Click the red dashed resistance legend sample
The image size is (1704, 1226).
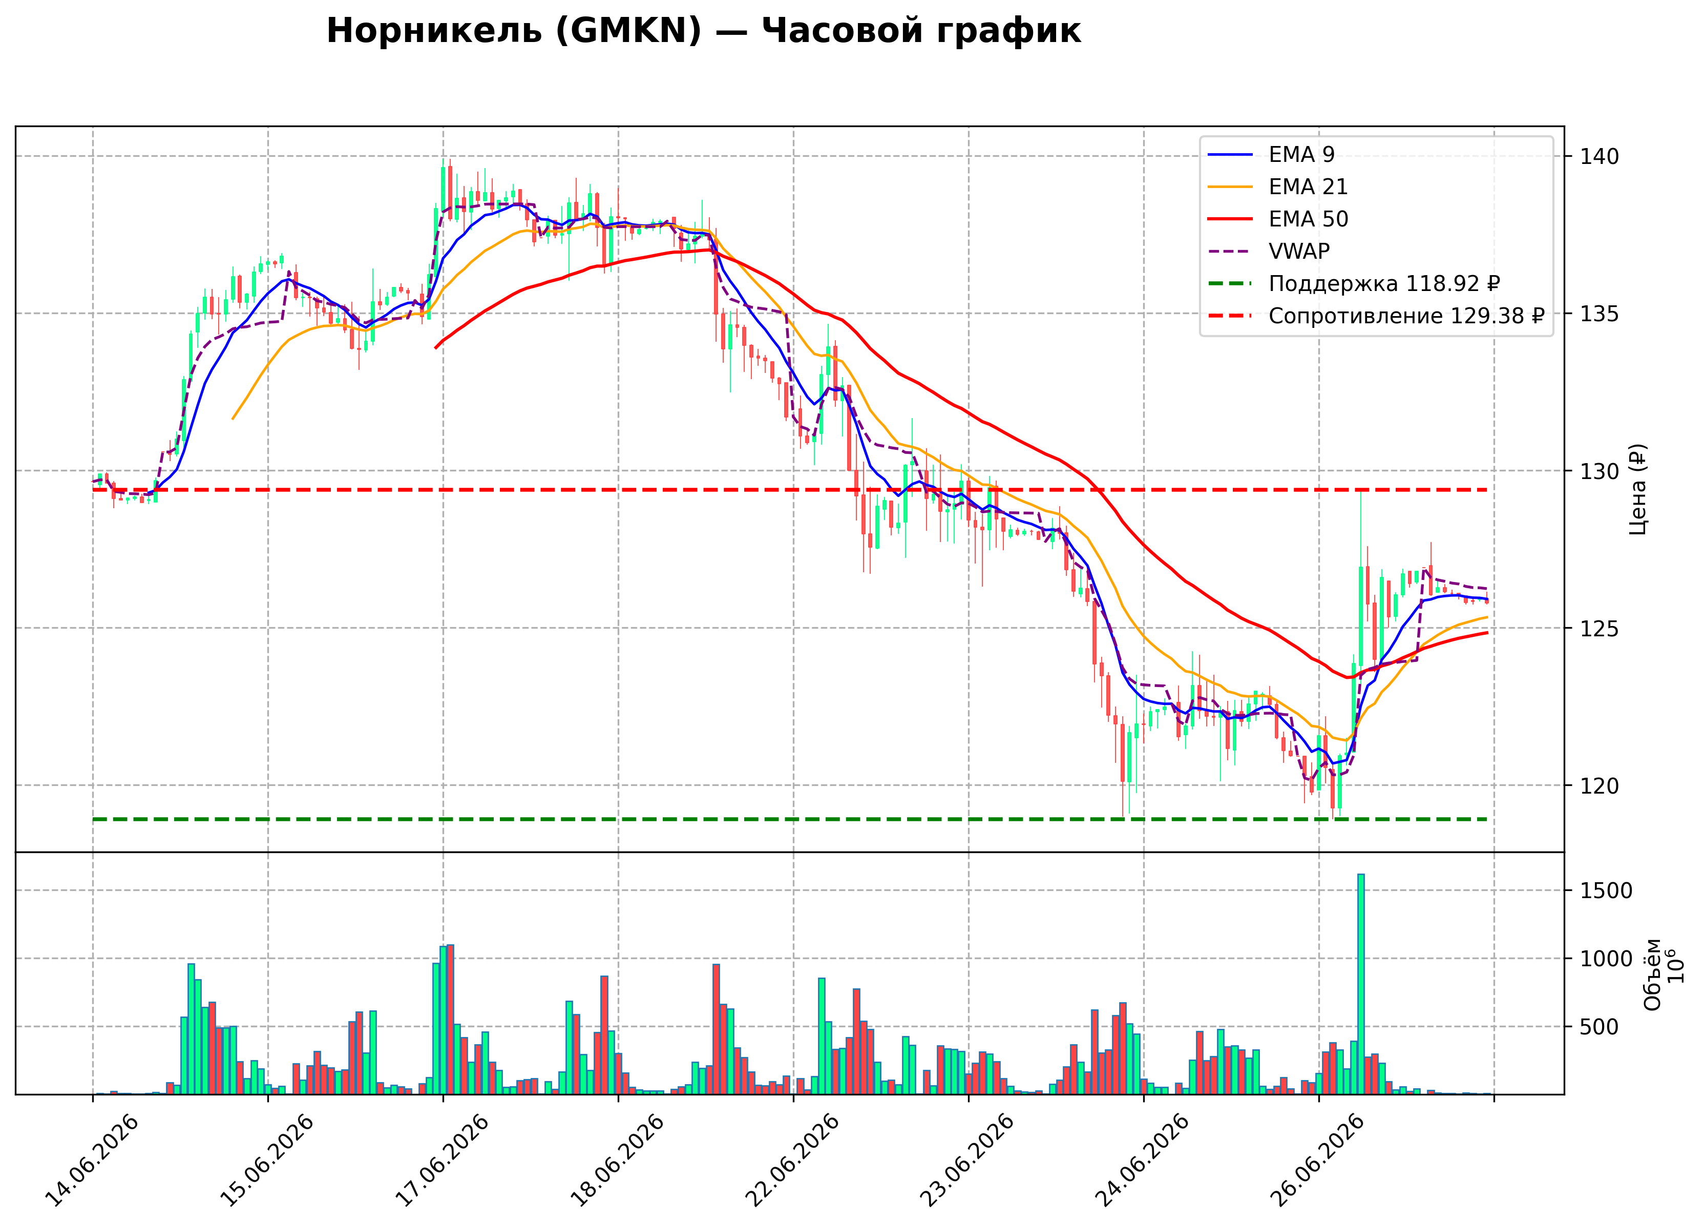1230,317
